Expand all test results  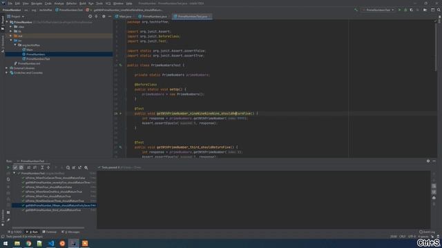click(x=42, y=167)
